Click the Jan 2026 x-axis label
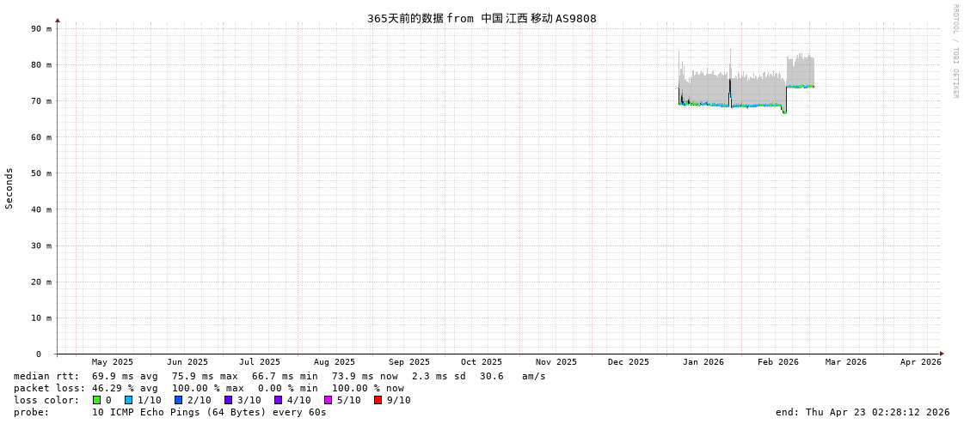This screenshot has width=964, height=424. pyautogui.click(x=703, y=362)
